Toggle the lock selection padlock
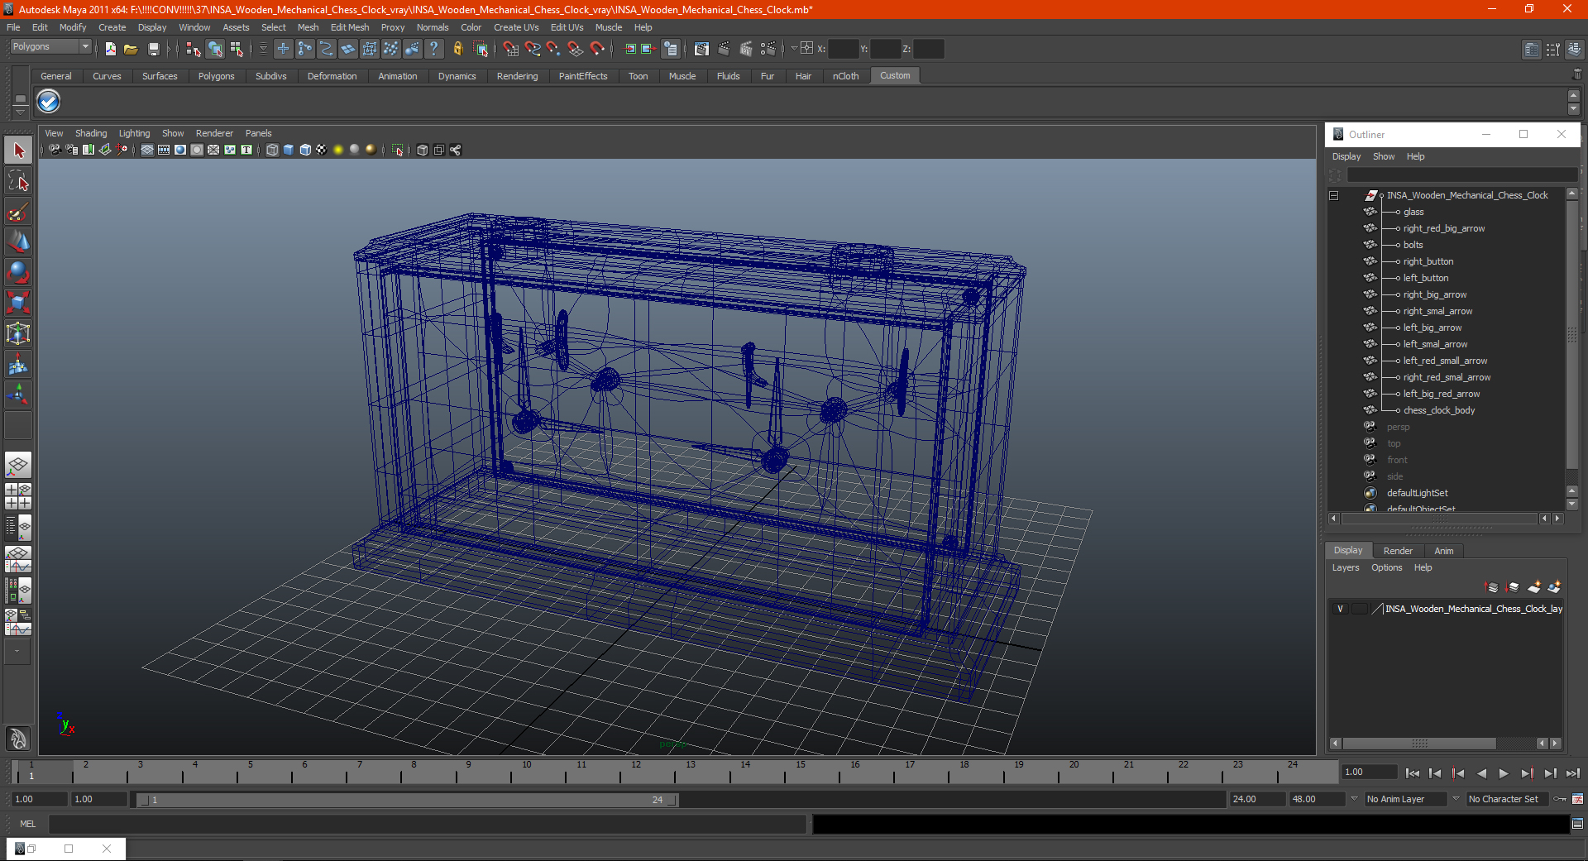Viewport: 1588px width, 861px height. tap(457, 49)
